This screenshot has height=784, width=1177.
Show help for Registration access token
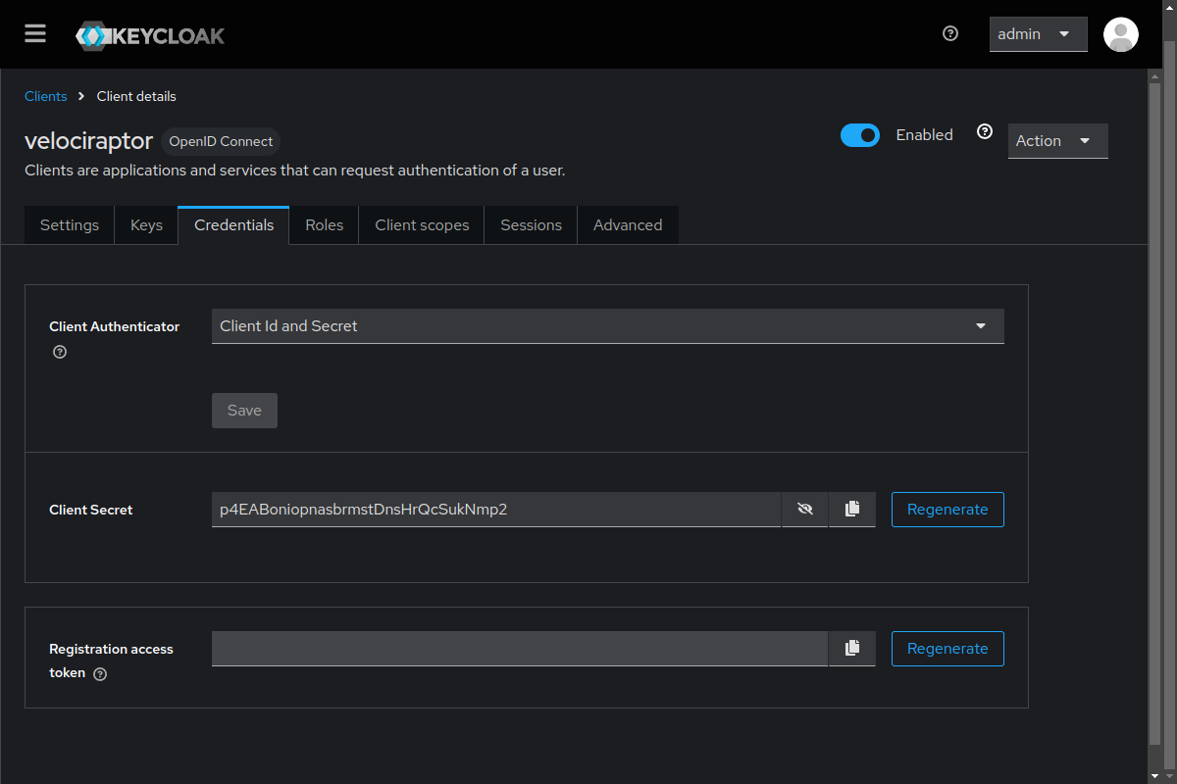click(100, 674)
